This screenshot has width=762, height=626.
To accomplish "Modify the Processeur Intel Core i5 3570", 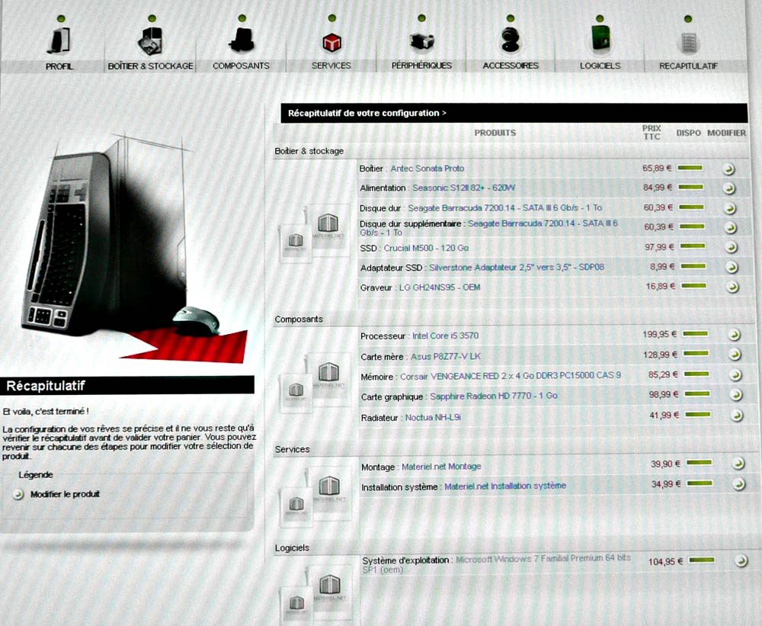I will tap(734, 335).
